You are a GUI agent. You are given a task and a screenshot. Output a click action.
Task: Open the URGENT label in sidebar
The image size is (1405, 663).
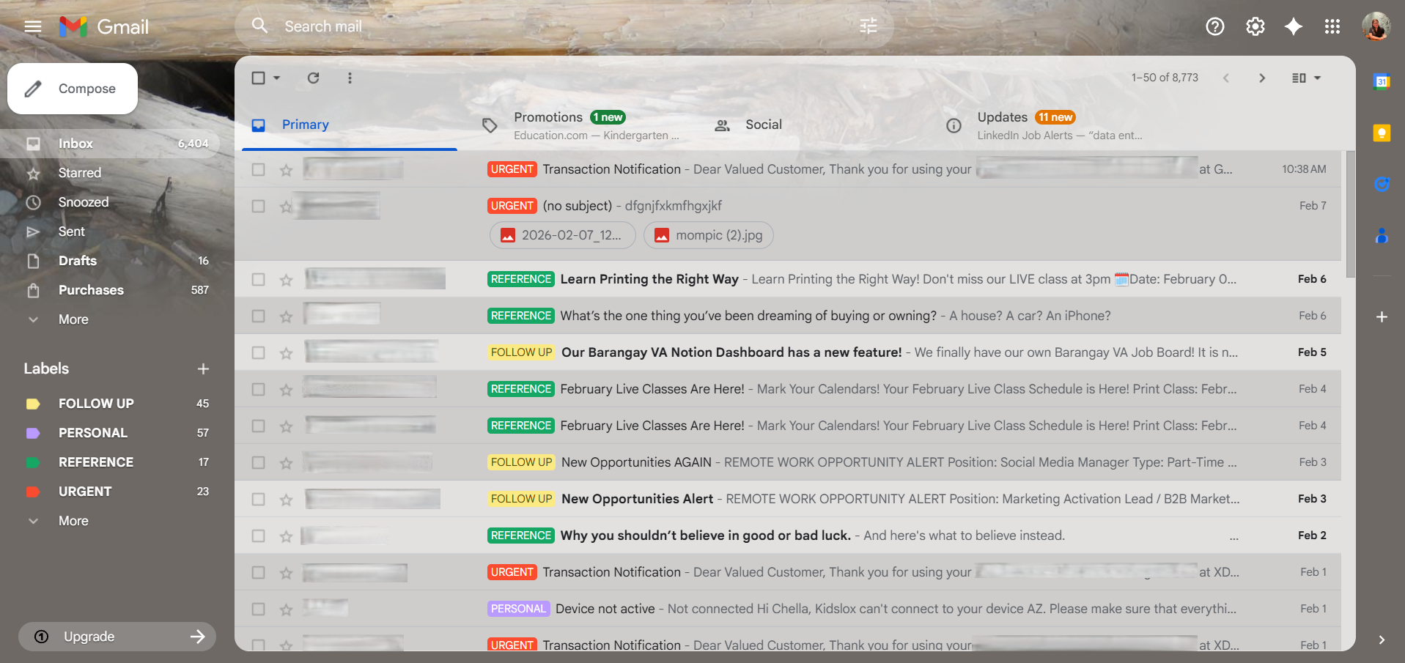click(110, 492)
